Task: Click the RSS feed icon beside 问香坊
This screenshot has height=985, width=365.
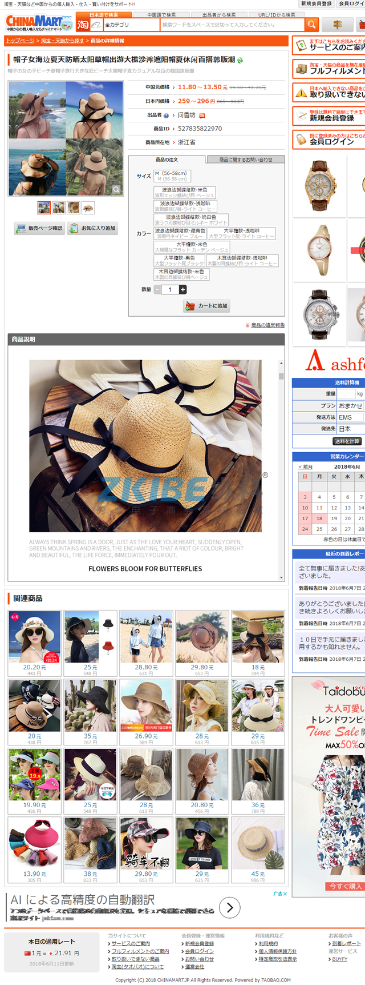Action: tap(202, 115)
